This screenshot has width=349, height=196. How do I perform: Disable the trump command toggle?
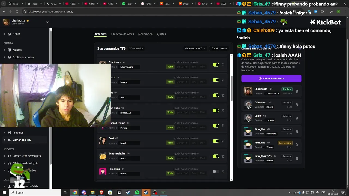click(x=216, y=126)
